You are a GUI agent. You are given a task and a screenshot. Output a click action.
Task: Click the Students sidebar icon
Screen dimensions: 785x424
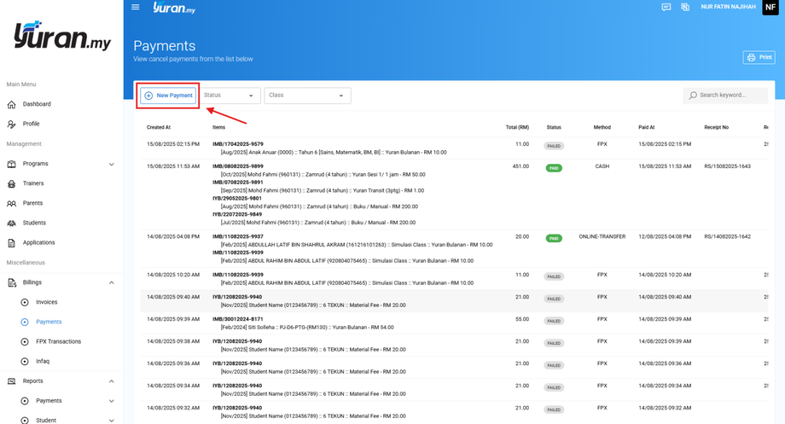pyautogui.click(x=12, y=223)
